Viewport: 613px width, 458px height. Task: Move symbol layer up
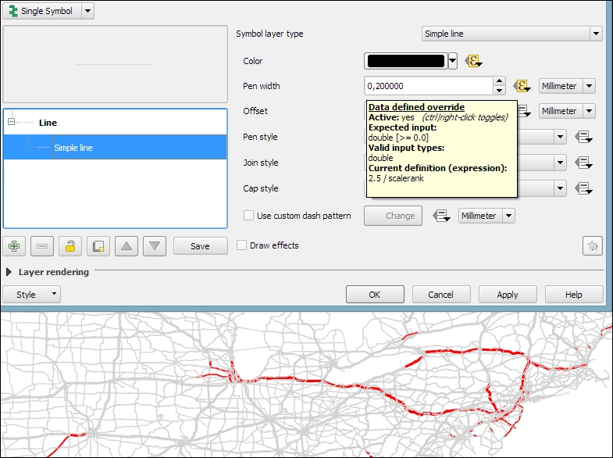pyautogui.click(x=127, y=246)
